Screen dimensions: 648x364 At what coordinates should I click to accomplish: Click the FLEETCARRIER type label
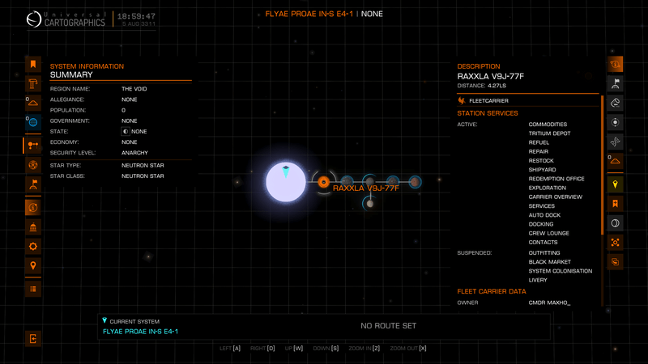pyautogui.click(x=489, y=100)
